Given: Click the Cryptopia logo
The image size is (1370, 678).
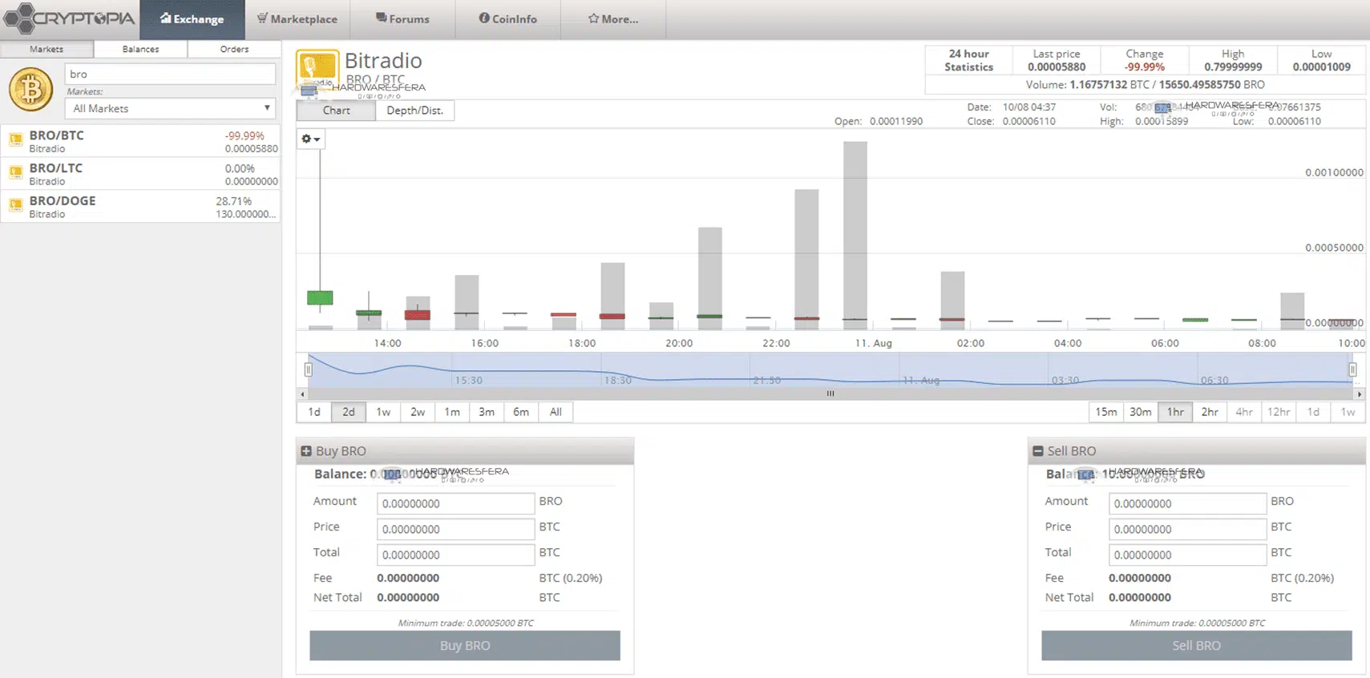Looking at the screenshot, I should tap(70, 18).
